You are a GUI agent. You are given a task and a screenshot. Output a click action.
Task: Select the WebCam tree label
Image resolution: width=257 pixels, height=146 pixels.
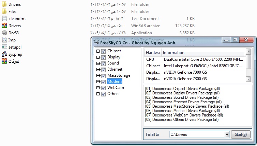pyautogui.click(x=116, y=88)
